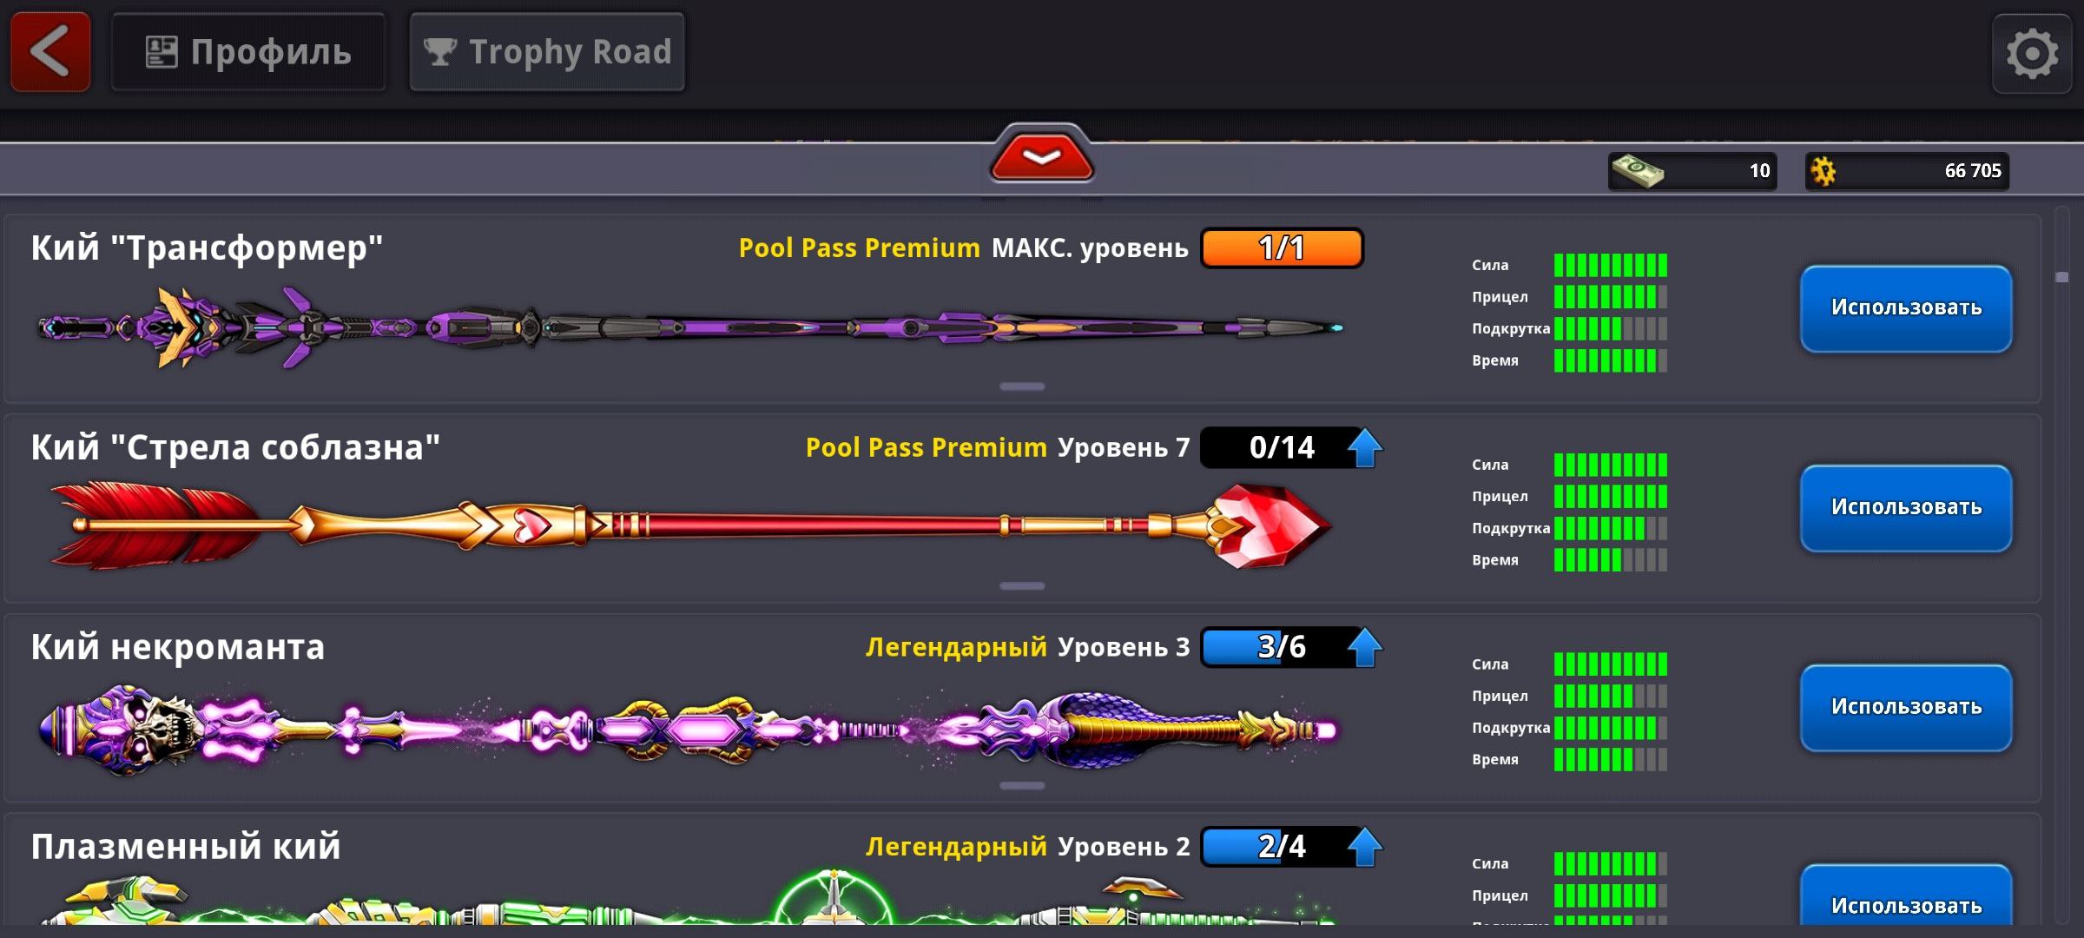This screenshot has height=938, width=2084.
Task: Tap the red back arrow button
Action: click(50, 52)
